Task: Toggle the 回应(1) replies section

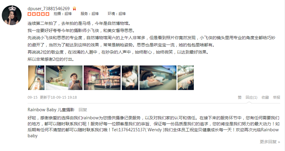Action: [252, 97]
